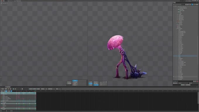Select the highlighted animation row in the tree

coord(185,56)
